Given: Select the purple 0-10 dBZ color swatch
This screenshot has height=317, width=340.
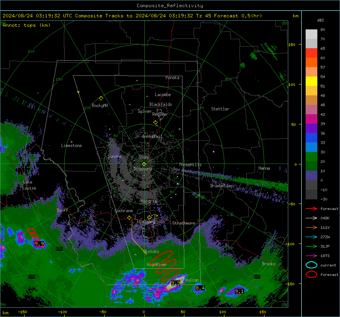Looking at the screenshot, I should point(311,176).
